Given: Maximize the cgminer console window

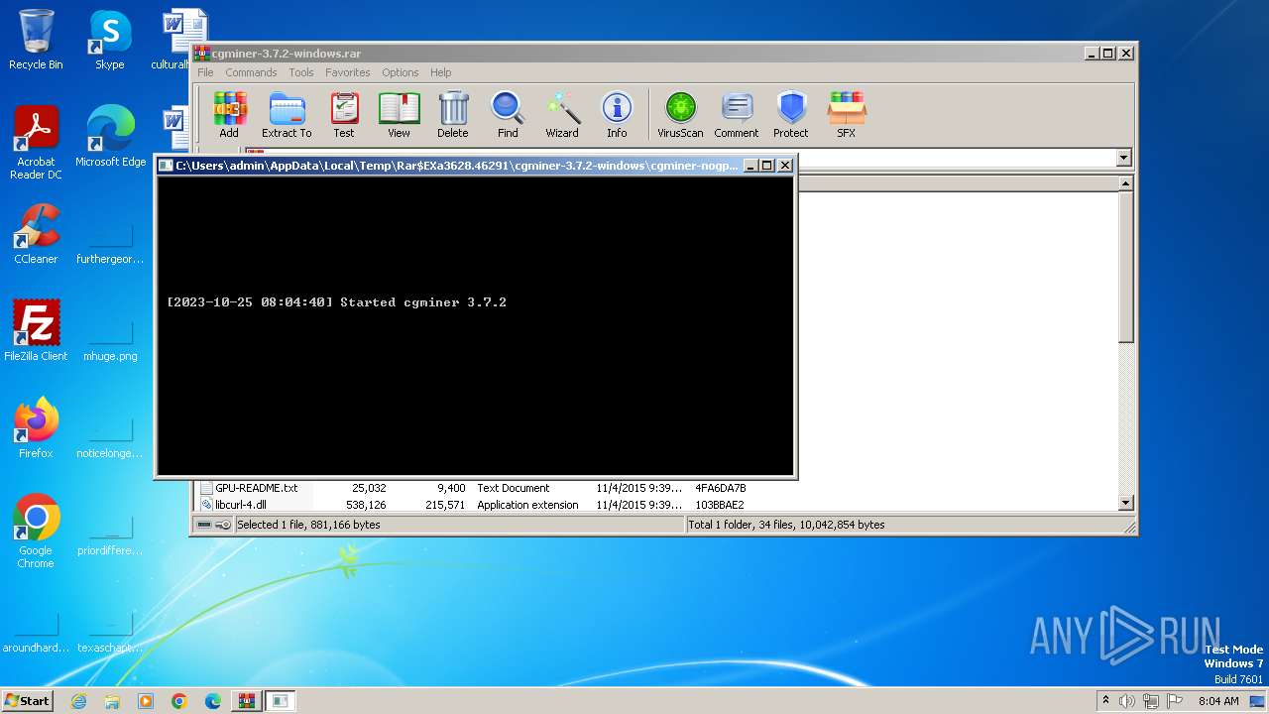Looking at the screenshot, I should 767,166.
